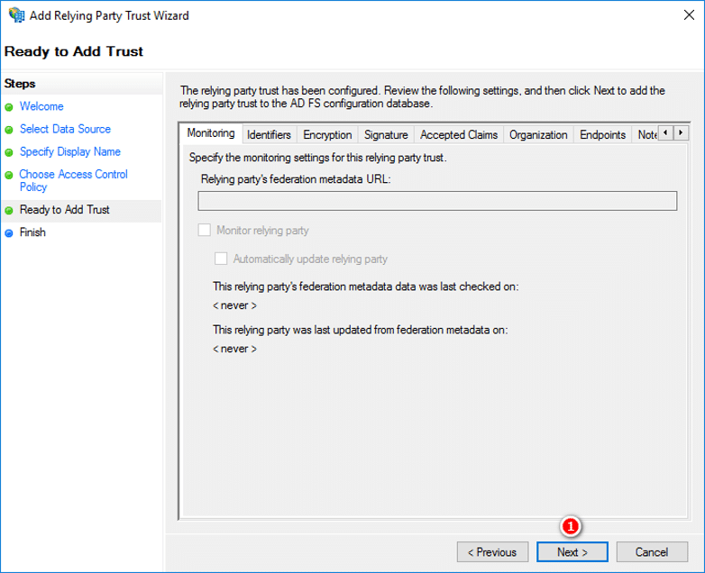
Task: Click the federation metadata URL field
Action: [437, 201]
